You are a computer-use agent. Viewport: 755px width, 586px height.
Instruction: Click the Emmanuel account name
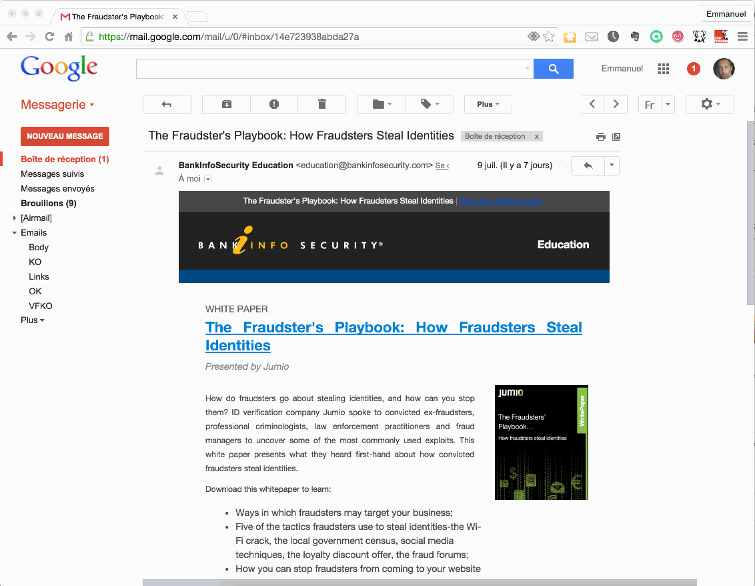coord(622,69)
